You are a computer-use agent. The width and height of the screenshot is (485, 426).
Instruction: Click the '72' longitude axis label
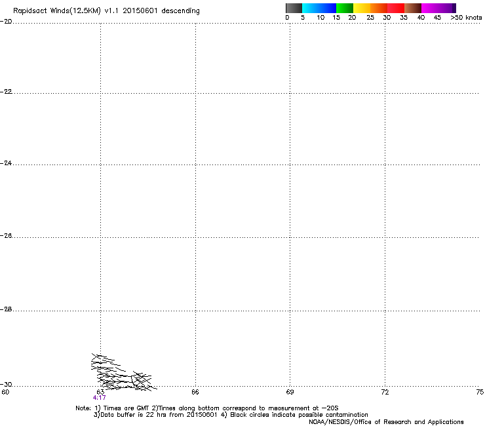(x=385, y=393)
